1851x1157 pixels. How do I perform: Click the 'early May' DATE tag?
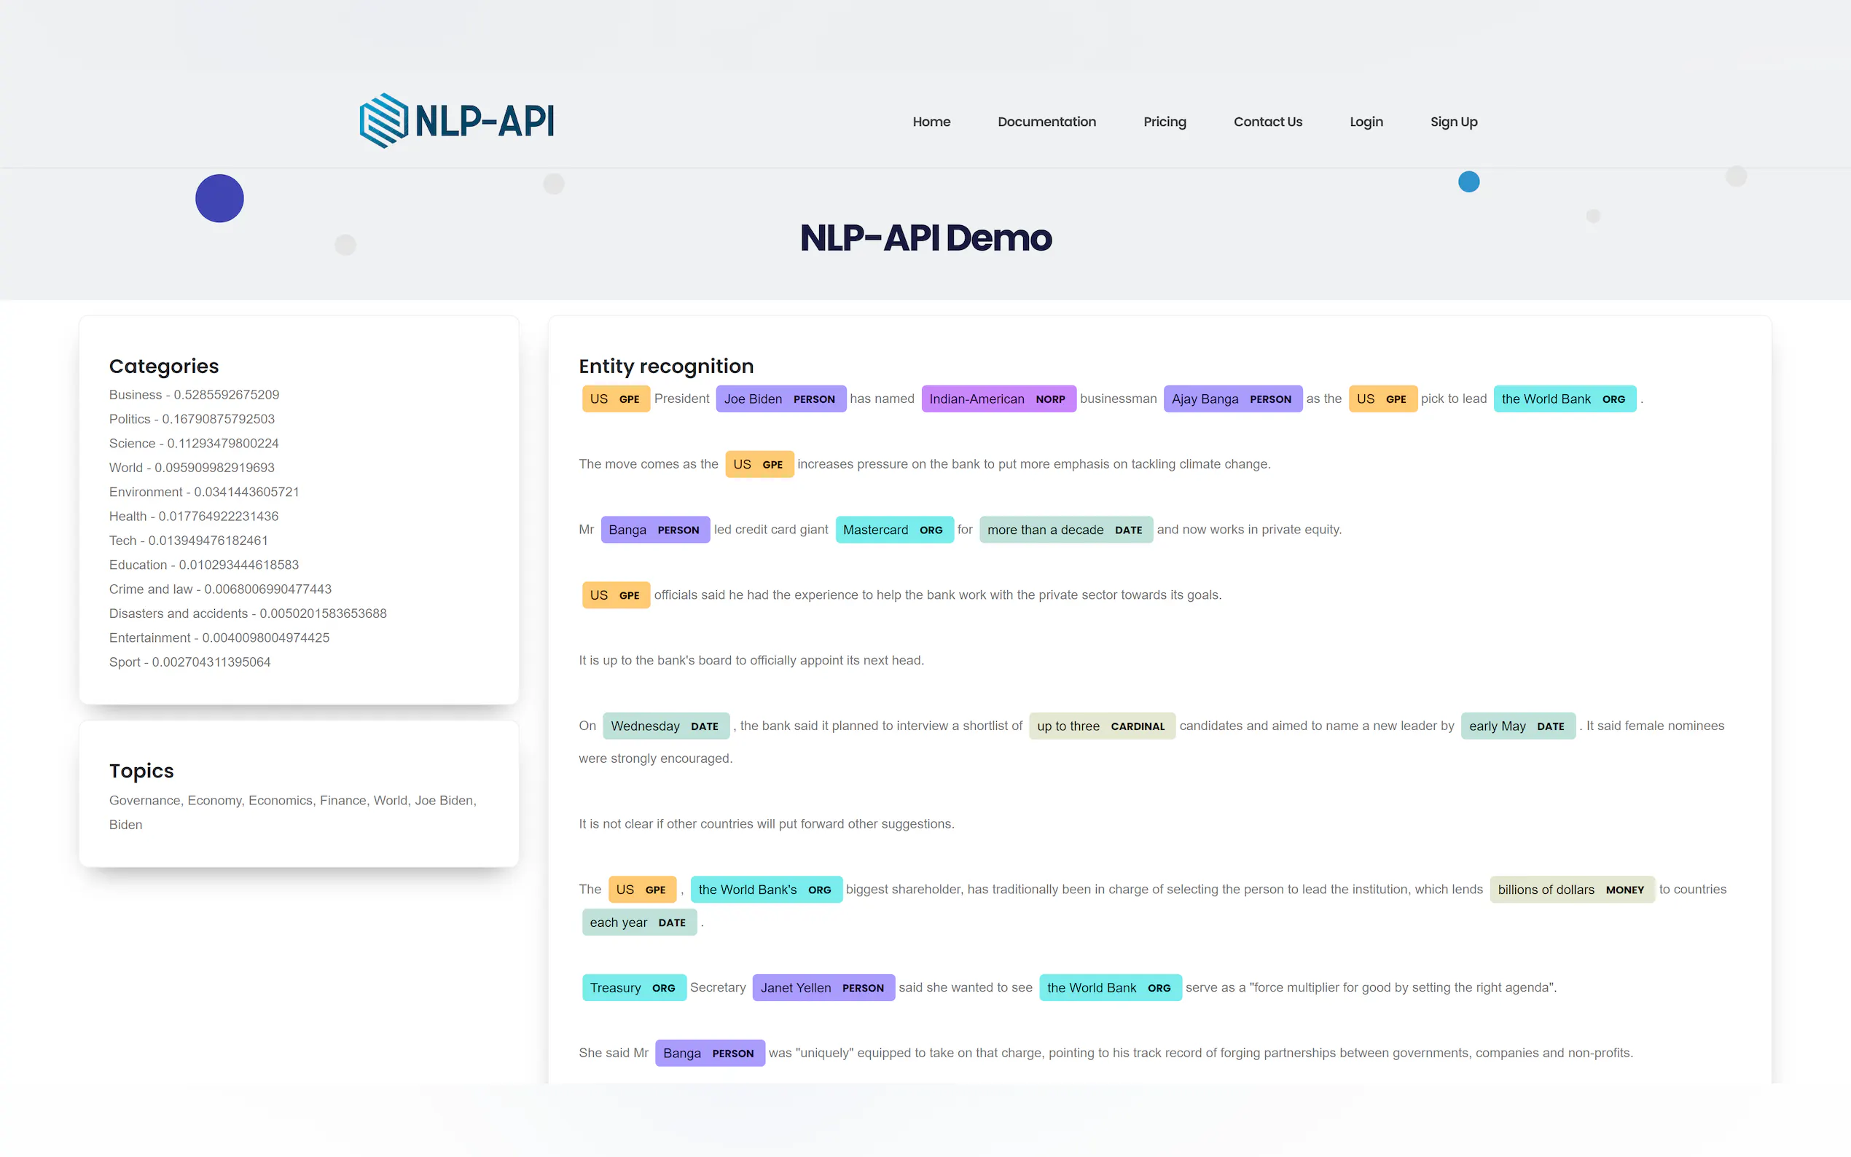(1517, 726)
